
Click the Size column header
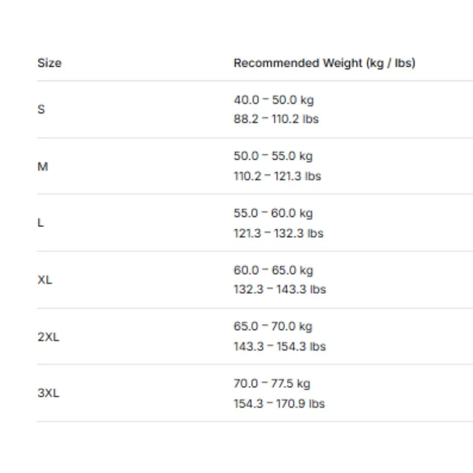pos(50,63)
